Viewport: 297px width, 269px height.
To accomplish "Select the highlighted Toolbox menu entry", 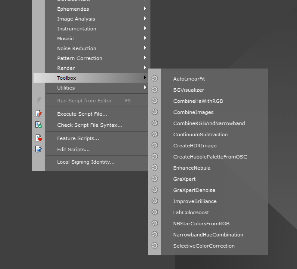I will pos(91,78).
